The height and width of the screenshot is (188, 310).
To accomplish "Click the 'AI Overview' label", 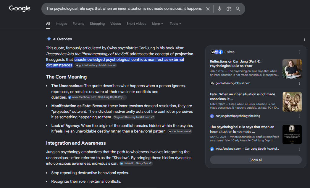I will (62, 39).
